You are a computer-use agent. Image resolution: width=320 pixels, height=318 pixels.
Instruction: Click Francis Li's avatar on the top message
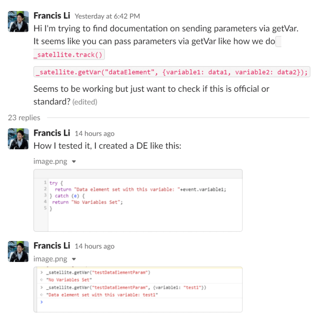19,20
